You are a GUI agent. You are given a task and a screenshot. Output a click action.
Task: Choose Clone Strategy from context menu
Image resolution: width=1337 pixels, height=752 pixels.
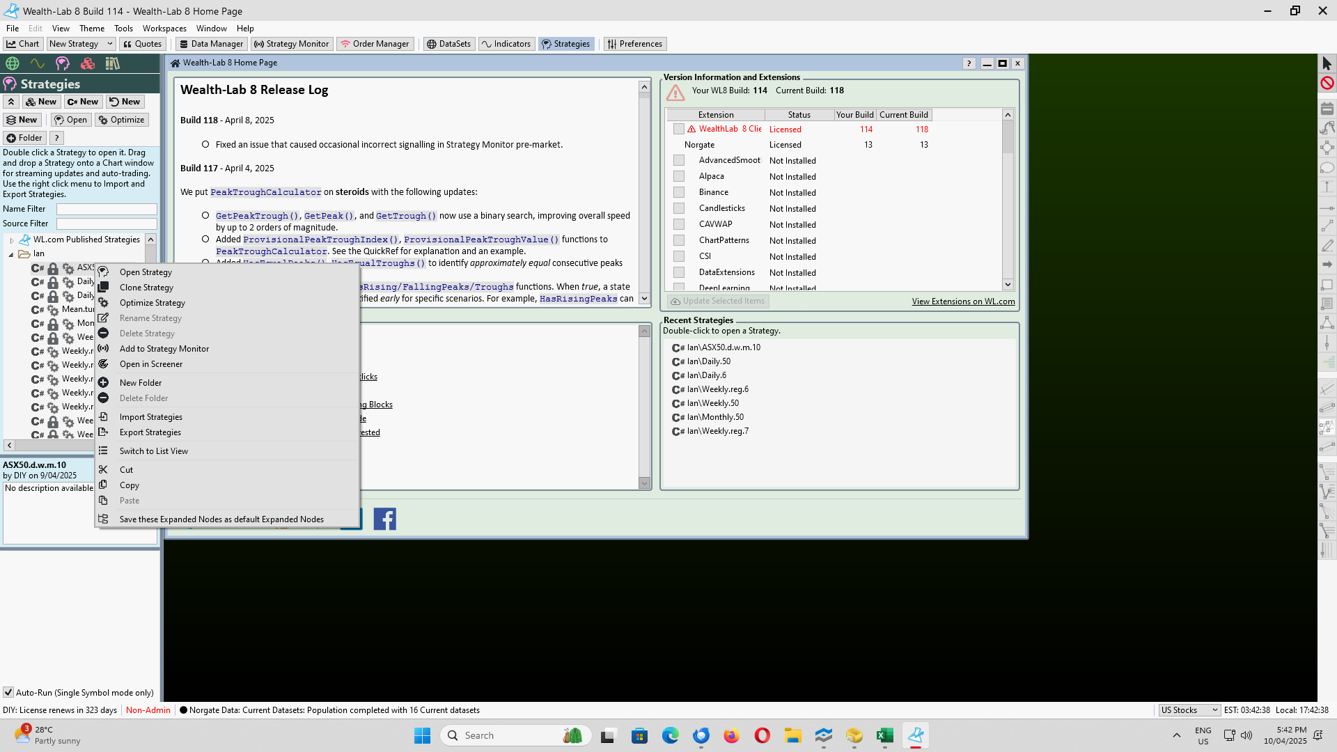pyautogui.click(x=146, y=288)
